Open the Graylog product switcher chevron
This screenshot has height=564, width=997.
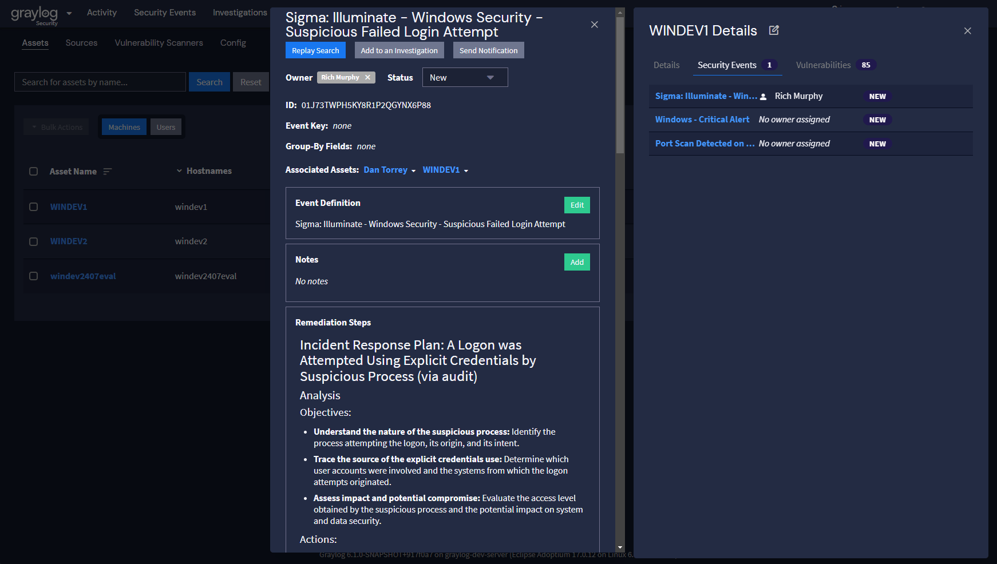pos(68,13)
